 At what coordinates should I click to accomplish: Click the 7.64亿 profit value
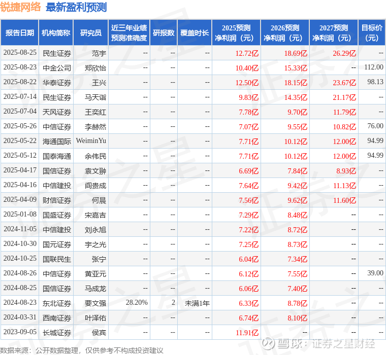pyautogui.click(x=249, y=186)
